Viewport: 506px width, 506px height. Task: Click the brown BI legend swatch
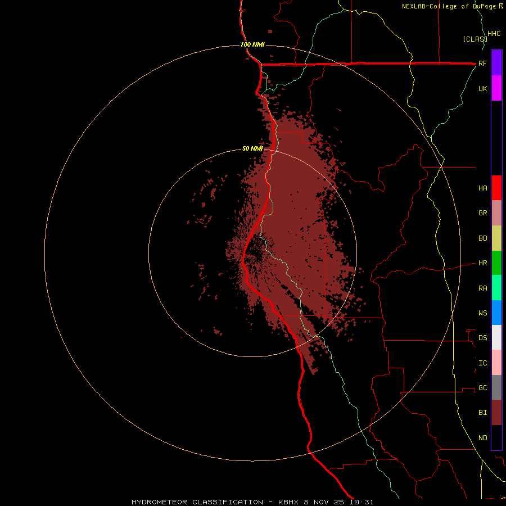[x=496, y=413]
